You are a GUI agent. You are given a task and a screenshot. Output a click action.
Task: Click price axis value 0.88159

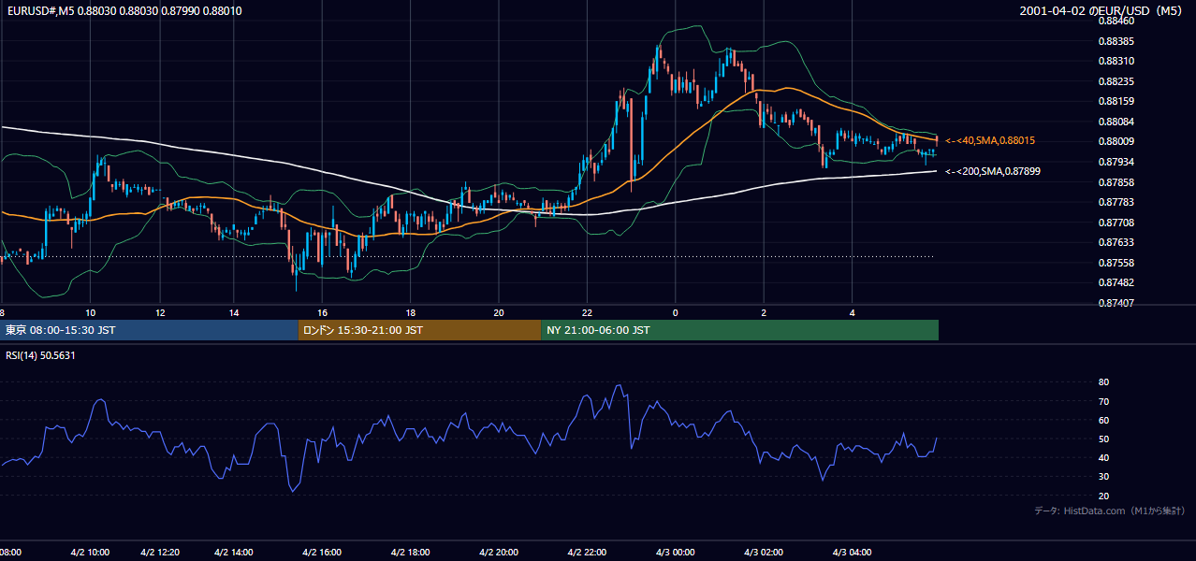(1116, 101)
